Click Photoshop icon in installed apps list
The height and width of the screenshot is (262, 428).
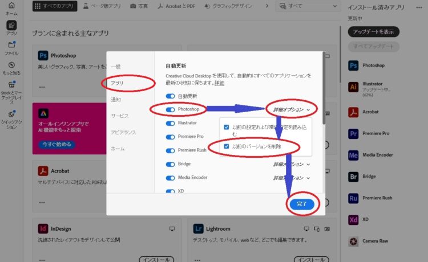(353, 65)
